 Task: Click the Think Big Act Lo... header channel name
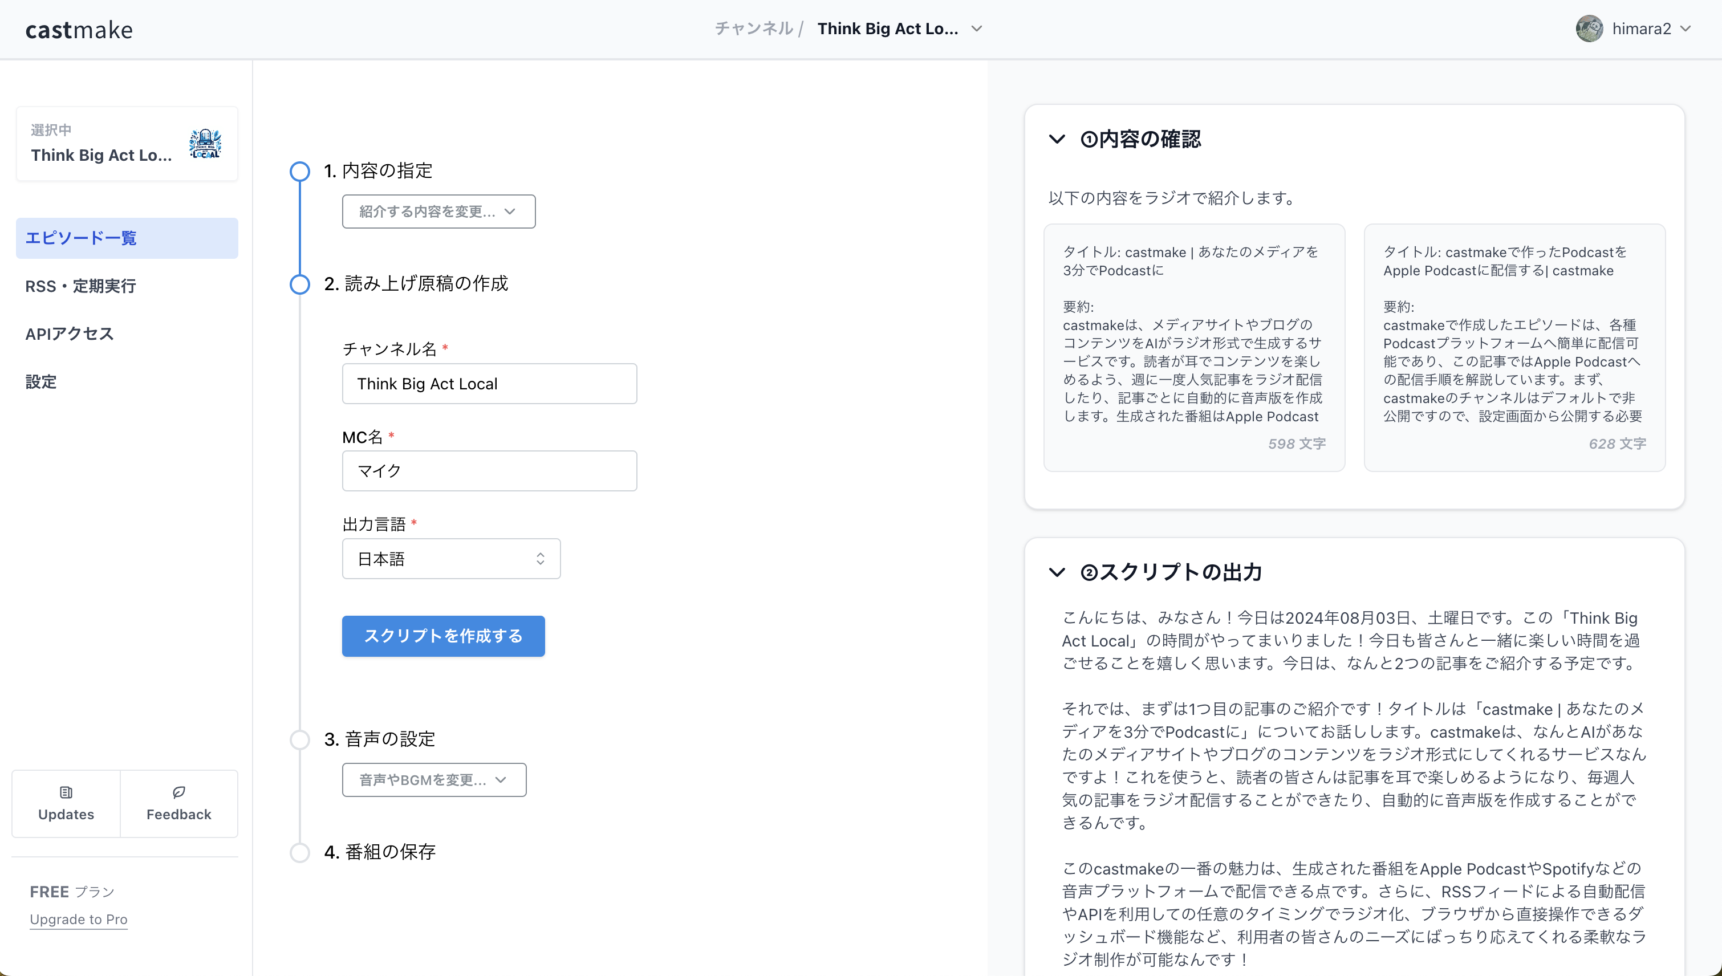click(887, 29)
